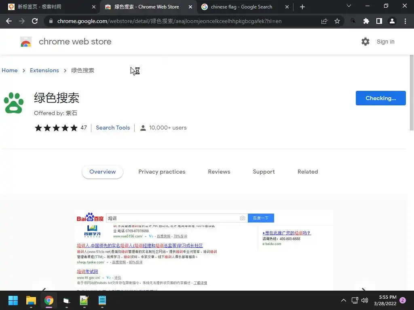Image resolution: width=414 pixels, height=310 pixels.
Task: Open the green notepad taskbar app
Action: tap(84, 300)
